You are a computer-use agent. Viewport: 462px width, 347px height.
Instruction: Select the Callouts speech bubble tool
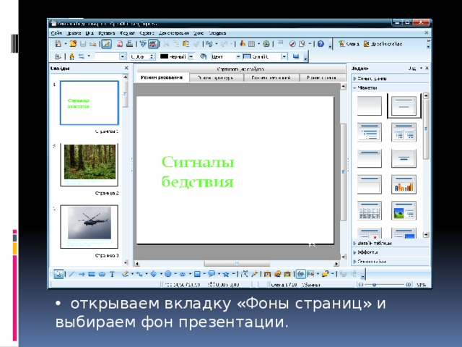coord(212,274)
